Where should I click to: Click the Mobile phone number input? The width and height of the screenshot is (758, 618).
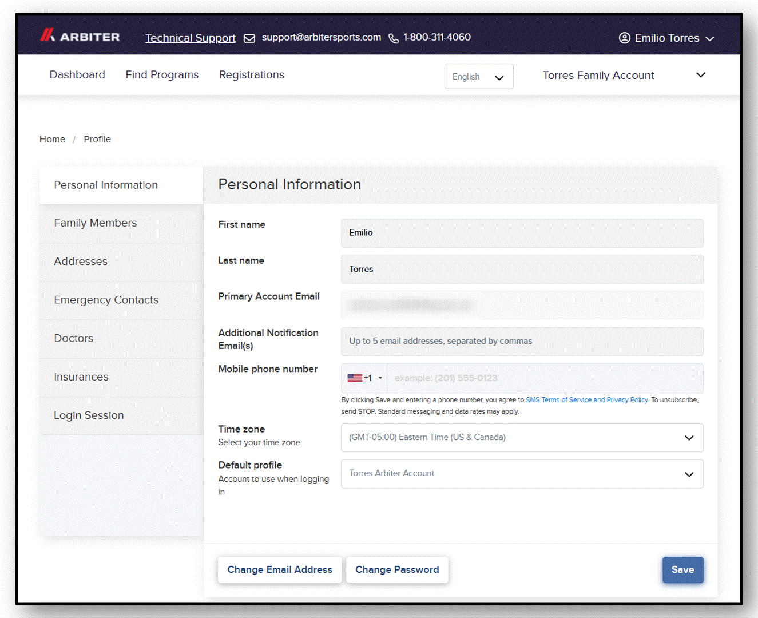tap(545, 378)
